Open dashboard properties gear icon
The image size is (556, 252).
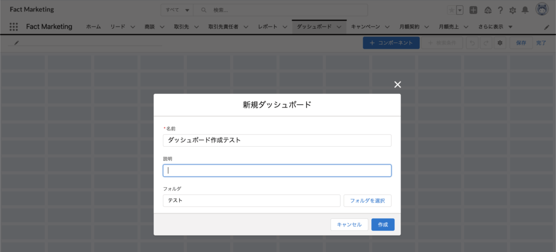coord(500,43)
